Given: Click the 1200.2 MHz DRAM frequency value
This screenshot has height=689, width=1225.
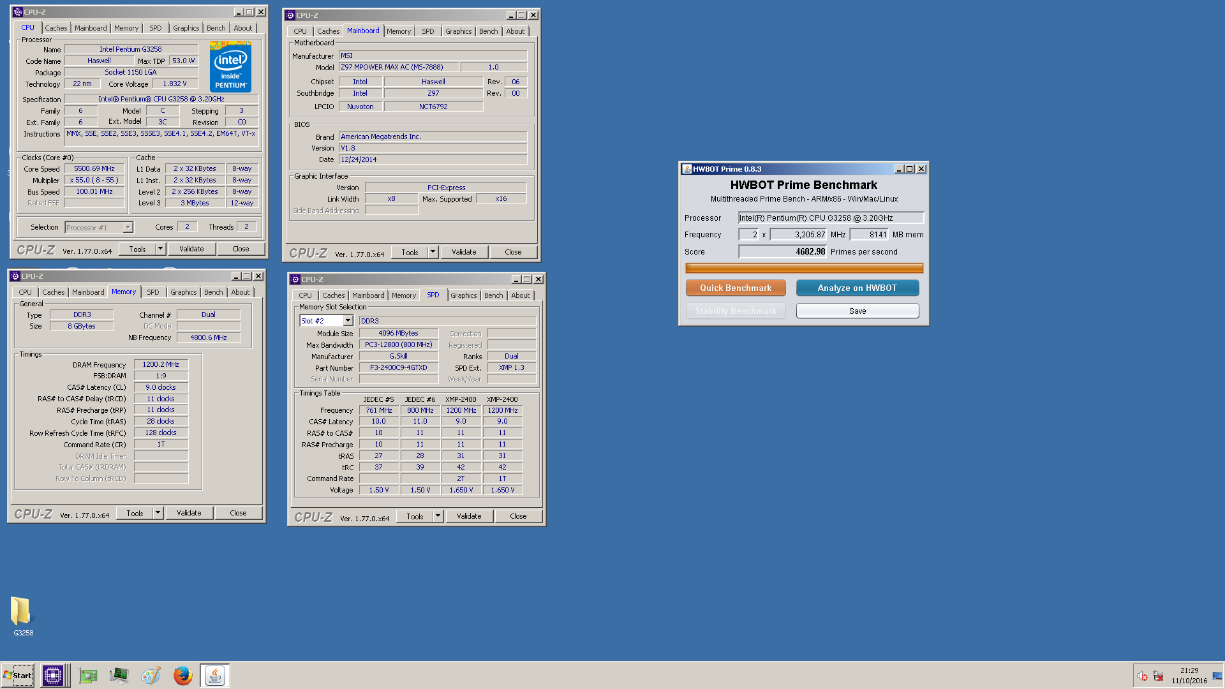Looking at the screenshot, I should click(x=161, y=364).
